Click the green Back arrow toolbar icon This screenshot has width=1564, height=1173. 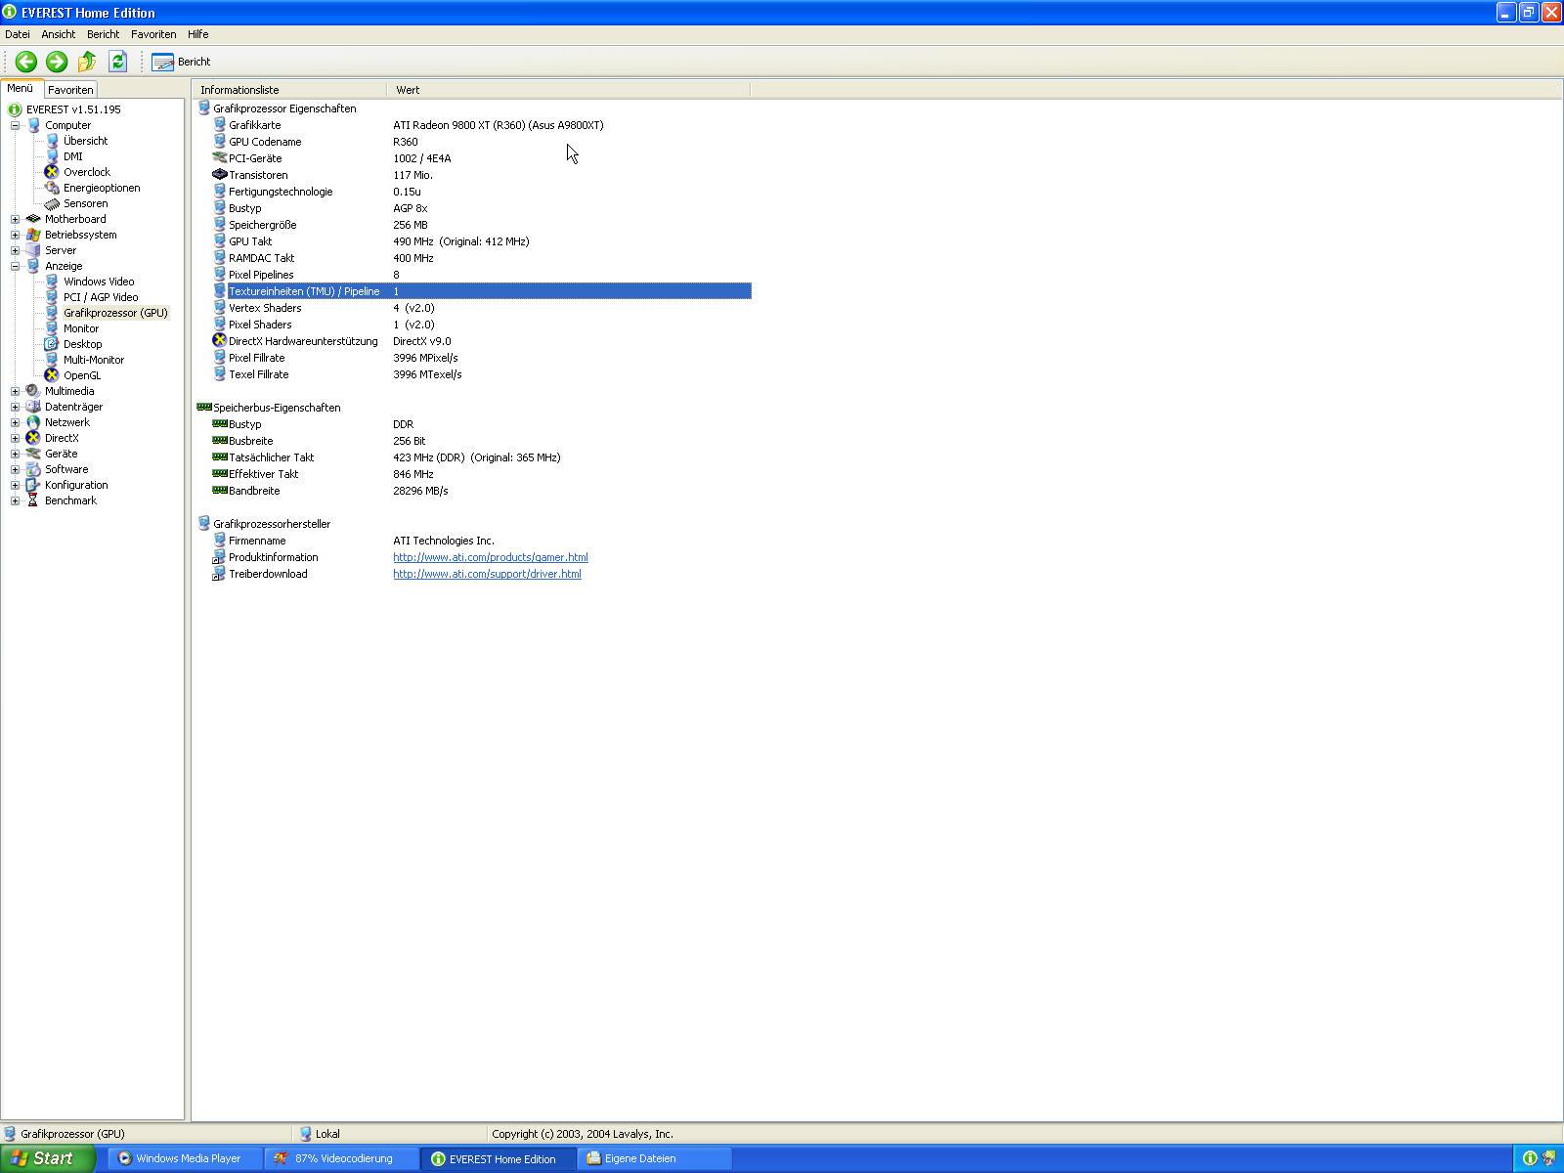(x=26, y=62)
